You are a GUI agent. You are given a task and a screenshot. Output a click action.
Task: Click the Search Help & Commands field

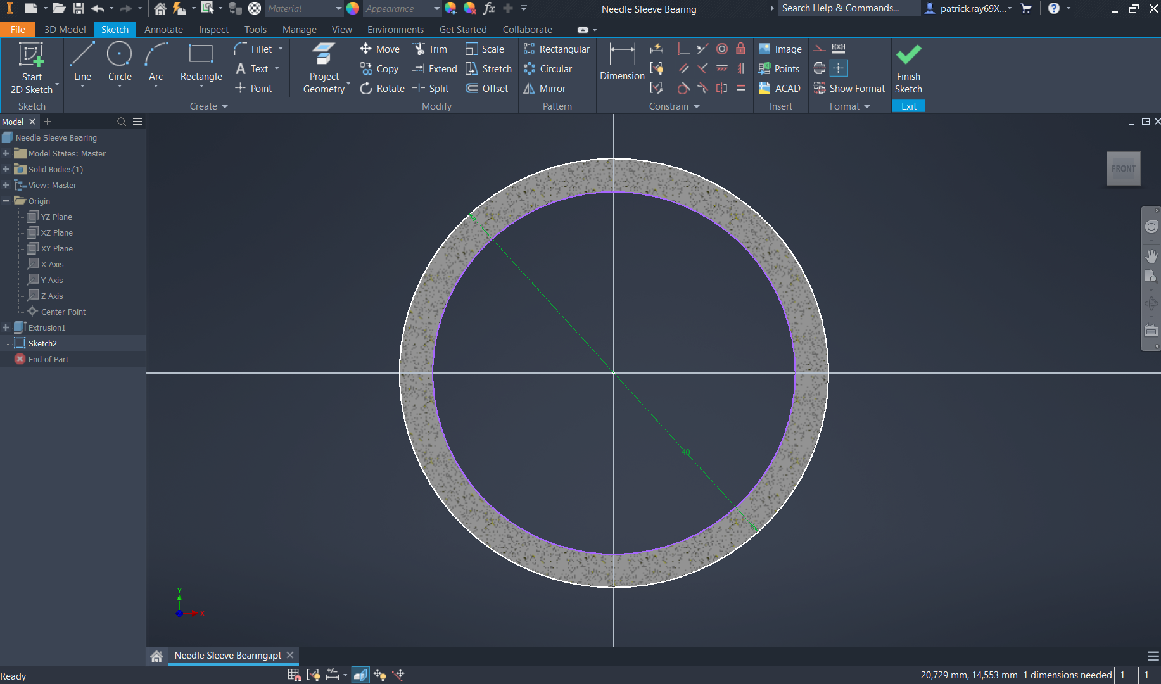point(847,8)
